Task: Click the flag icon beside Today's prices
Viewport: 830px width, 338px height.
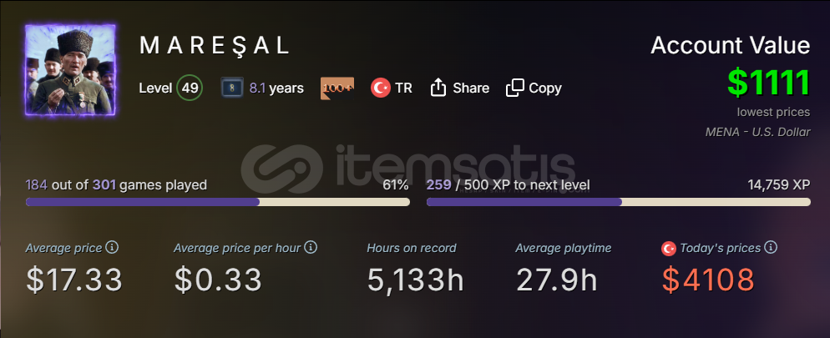Action: [x=668, y=249]
